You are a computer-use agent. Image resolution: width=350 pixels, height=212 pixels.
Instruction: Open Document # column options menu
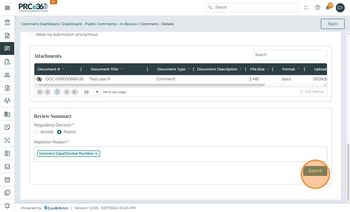[x=81, y=69]
